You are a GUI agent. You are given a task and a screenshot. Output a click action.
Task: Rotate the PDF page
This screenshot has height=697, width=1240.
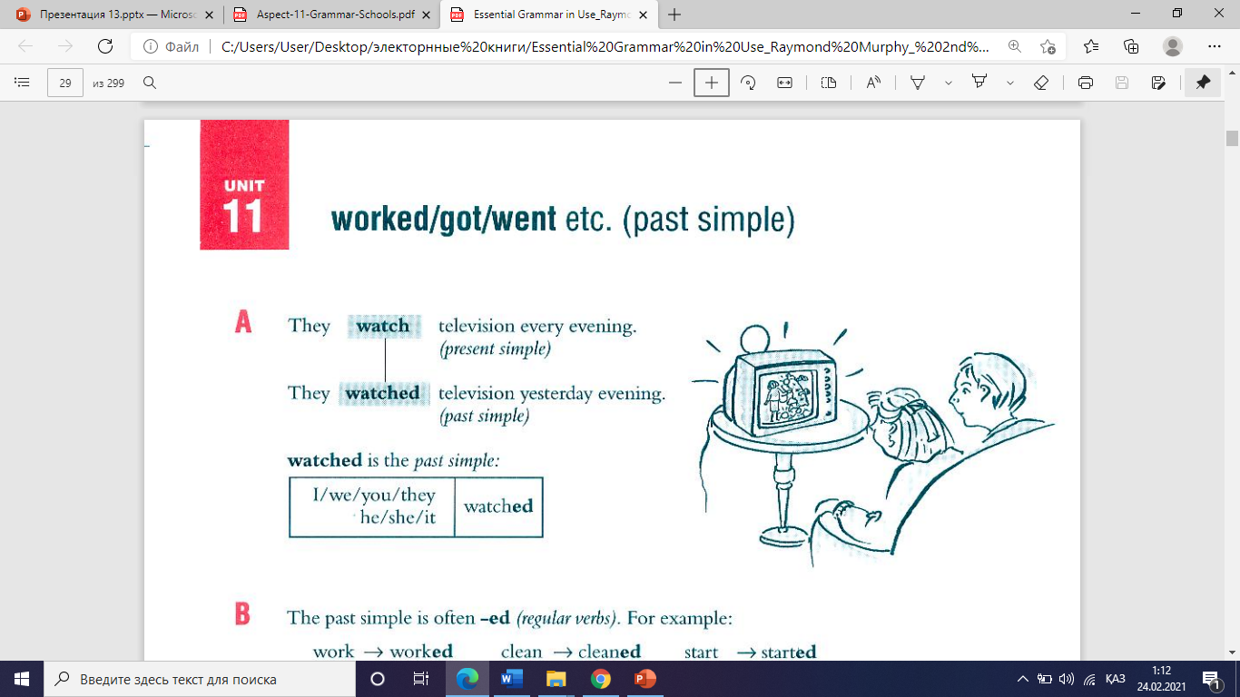[749, 83]
